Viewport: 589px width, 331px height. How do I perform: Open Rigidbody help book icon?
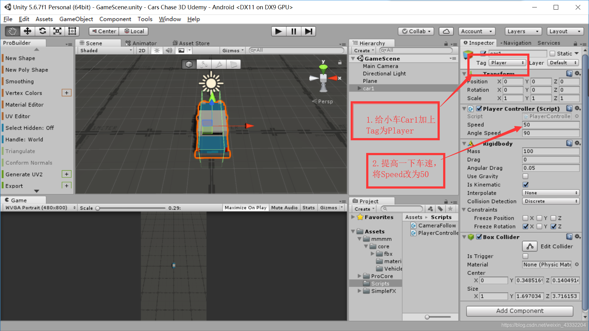[569, 143]
